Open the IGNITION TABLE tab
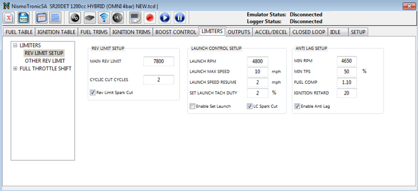Screen dimensions: 418x191 point(56,32)
